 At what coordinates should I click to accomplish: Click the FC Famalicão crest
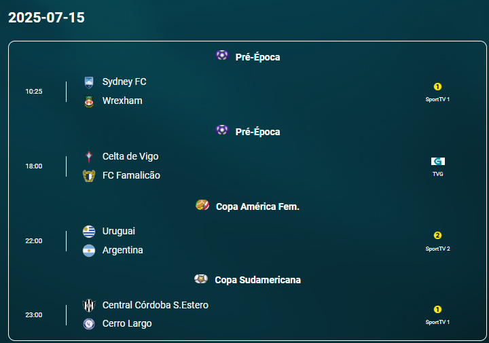point(89,176)
